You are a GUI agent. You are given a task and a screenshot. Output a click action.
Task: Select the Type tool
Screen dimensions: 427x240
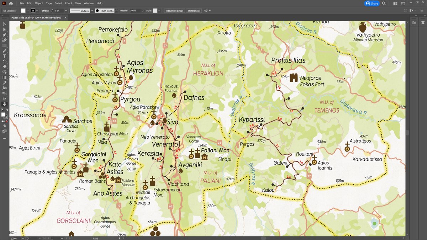coord(5,56)
